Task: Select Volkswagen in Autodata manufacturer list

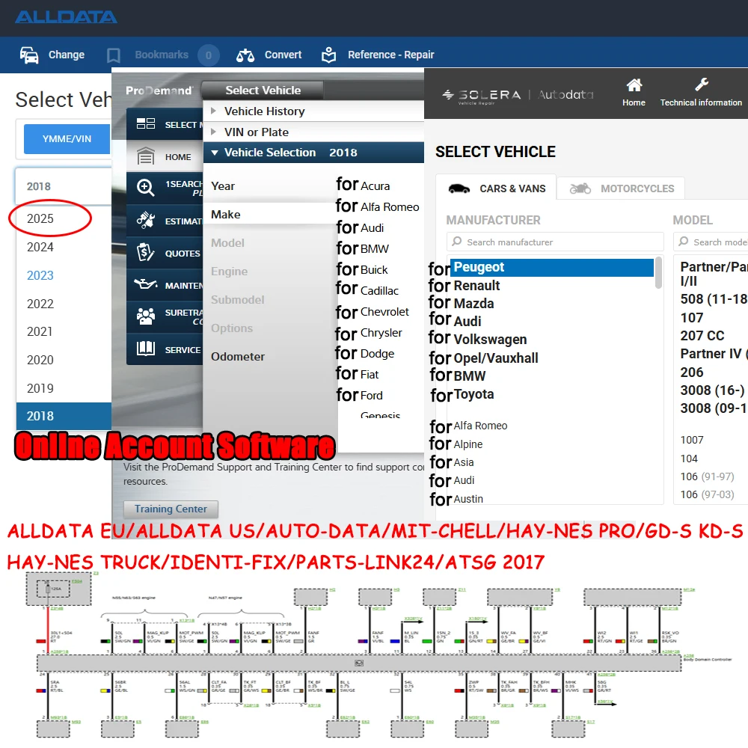Action: [490, 339]
